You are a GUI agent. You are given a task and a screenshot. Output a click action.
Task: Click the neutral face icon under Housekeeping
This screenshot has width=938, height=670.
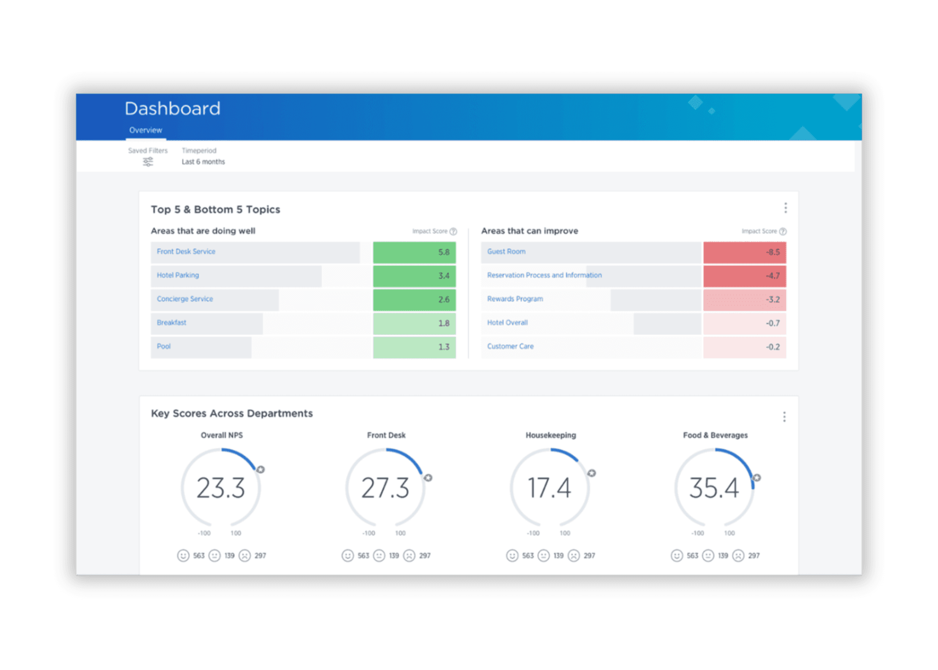[x=544, y=555]
